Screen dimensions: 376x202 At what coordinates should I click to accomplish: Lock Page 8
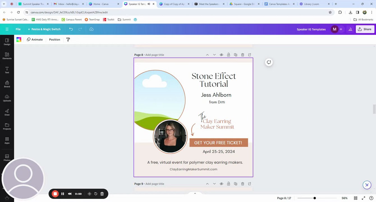pos(228,55)
